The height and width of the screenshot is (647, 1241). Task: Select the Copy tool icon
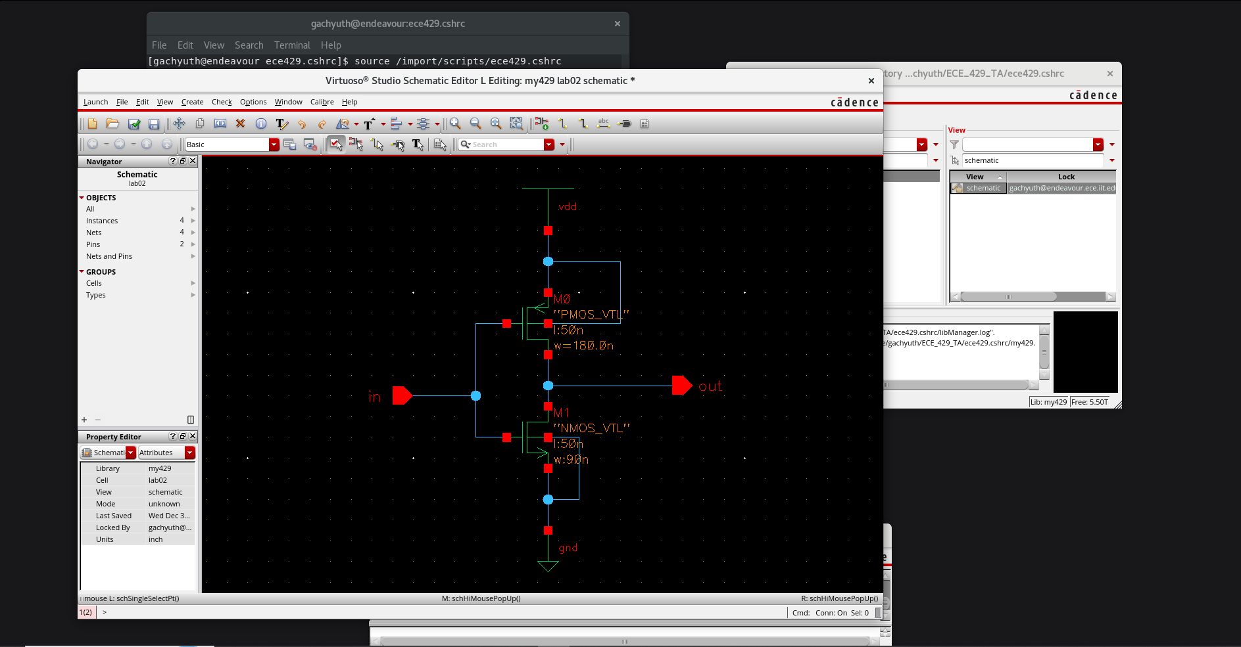click(200, 123)
